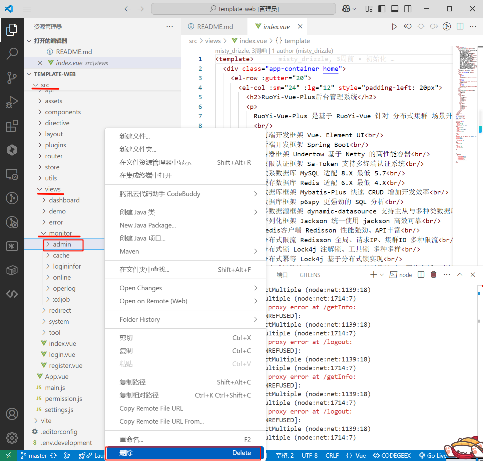Open the new terminal profile dropdown arrow
Screen dimensions: 483x461
click(382, 275)
